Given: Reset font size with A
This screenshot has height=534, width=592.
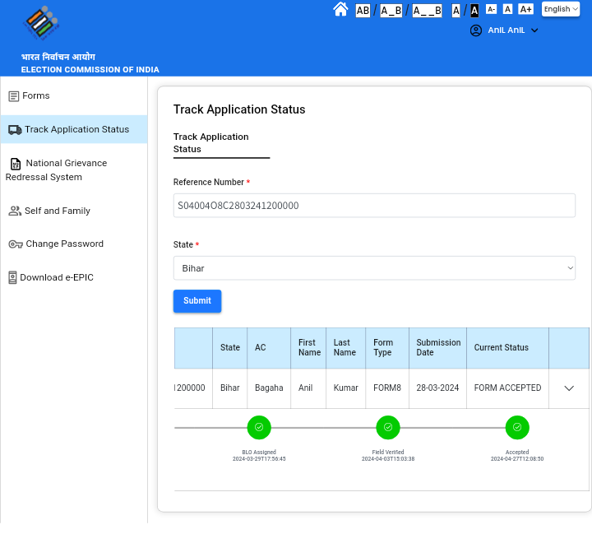Looking at the screenshot, I should (507, 9).
